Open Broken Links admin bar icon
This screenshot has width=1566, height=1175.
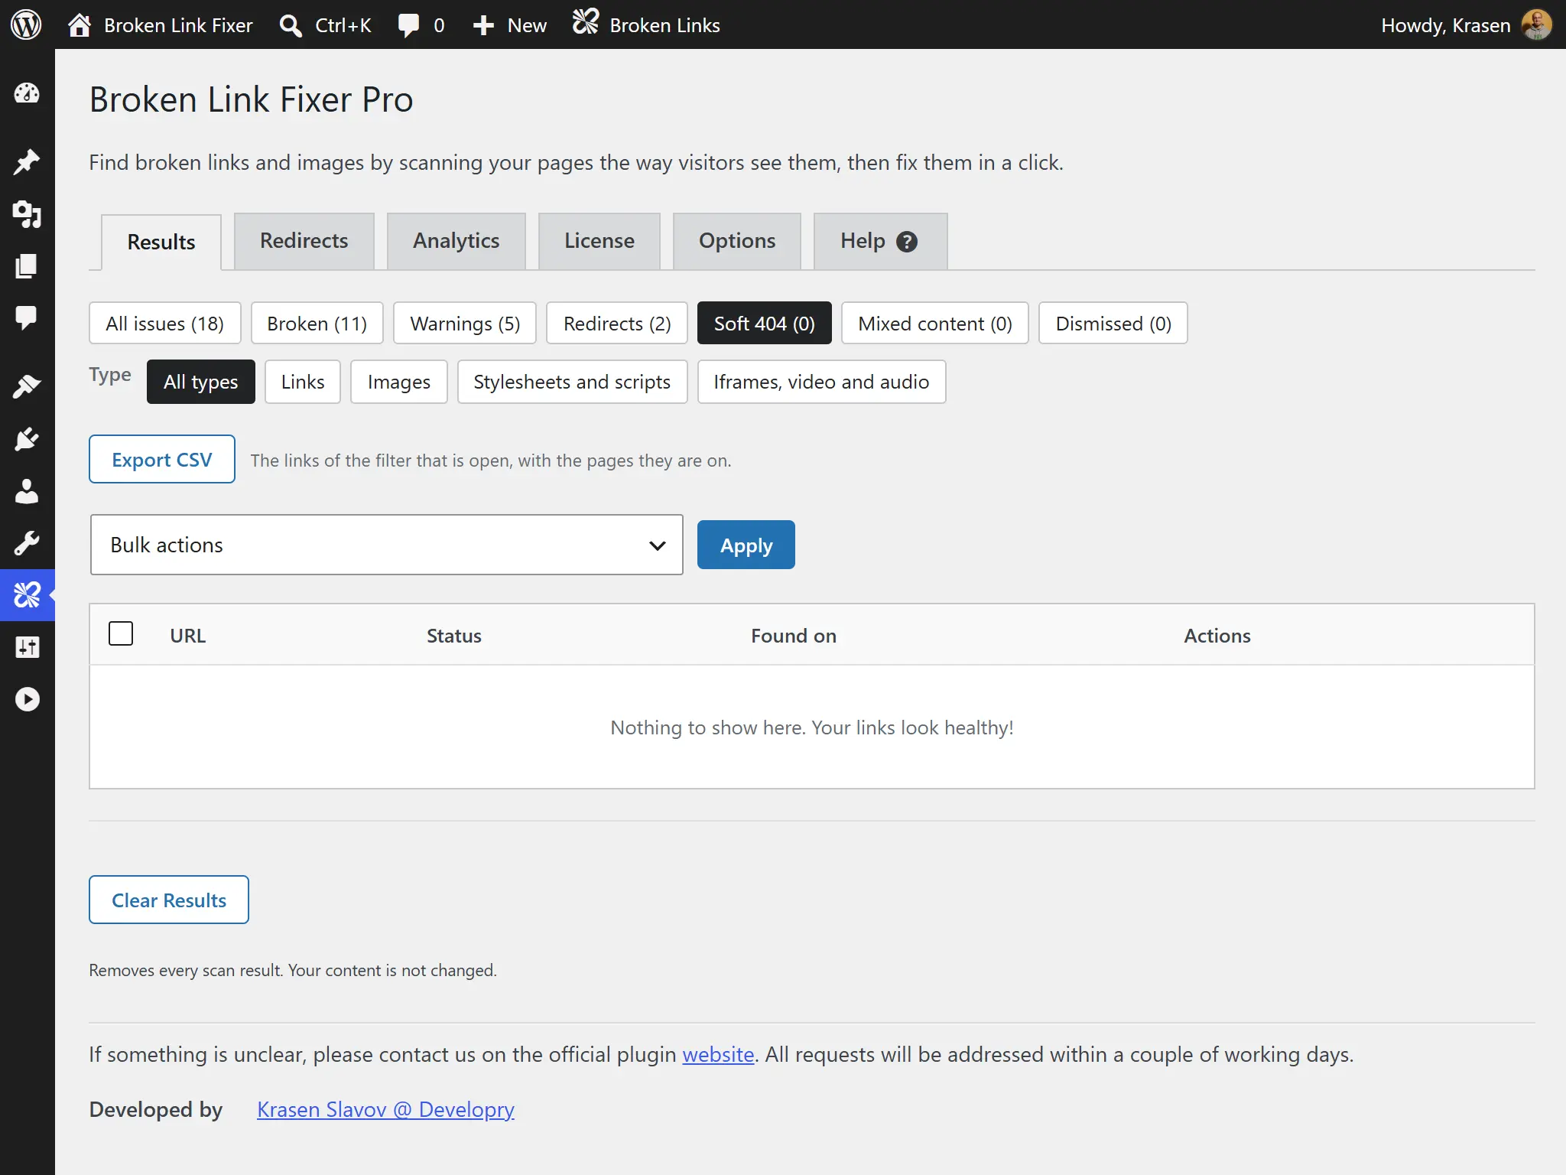point(586,23)
